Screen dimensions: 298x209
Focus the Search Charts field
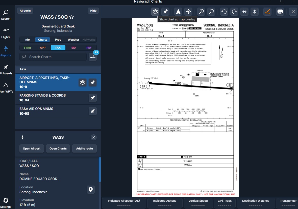pos(53,57)
